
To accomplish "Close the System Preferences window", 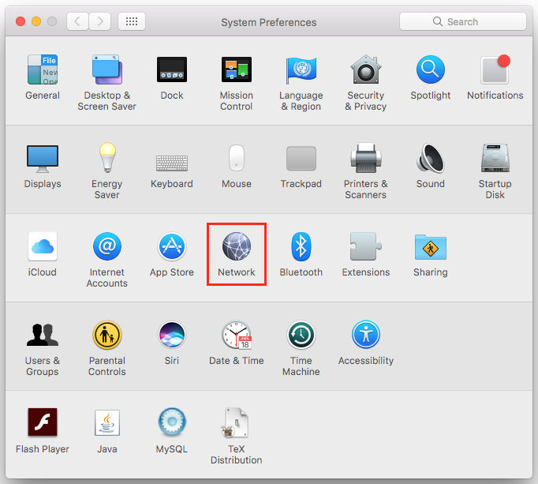I will (21, 21).
